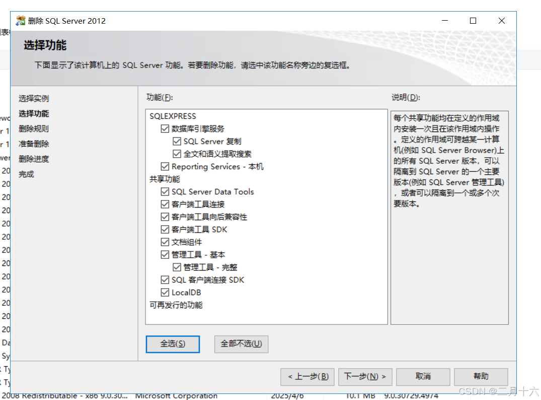The height and width of the screenshot is (400, 541).
Task: Click 2025/4/6 date in background programs list
Action: [287, 396]
